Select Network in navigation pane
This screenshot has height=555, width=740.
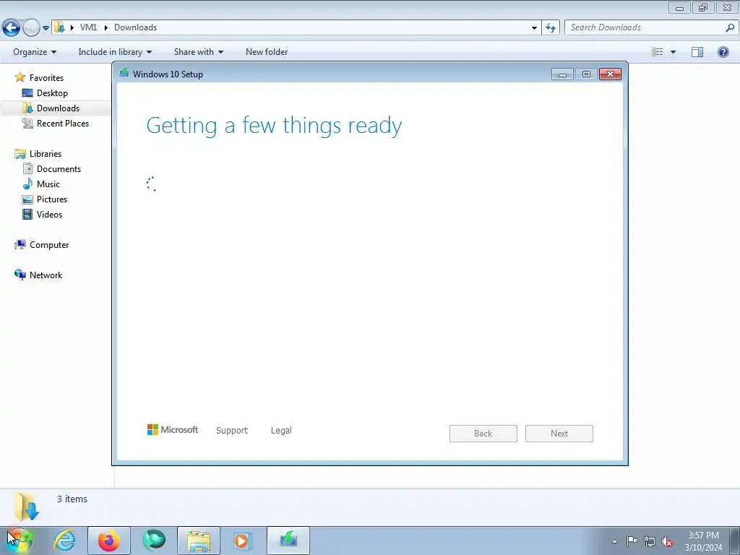46,275
